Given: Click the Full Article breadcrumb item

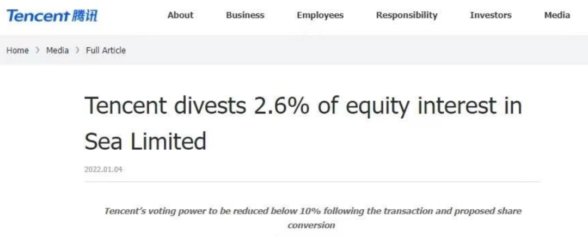Looking at the screenshot, I should [106, 50].
